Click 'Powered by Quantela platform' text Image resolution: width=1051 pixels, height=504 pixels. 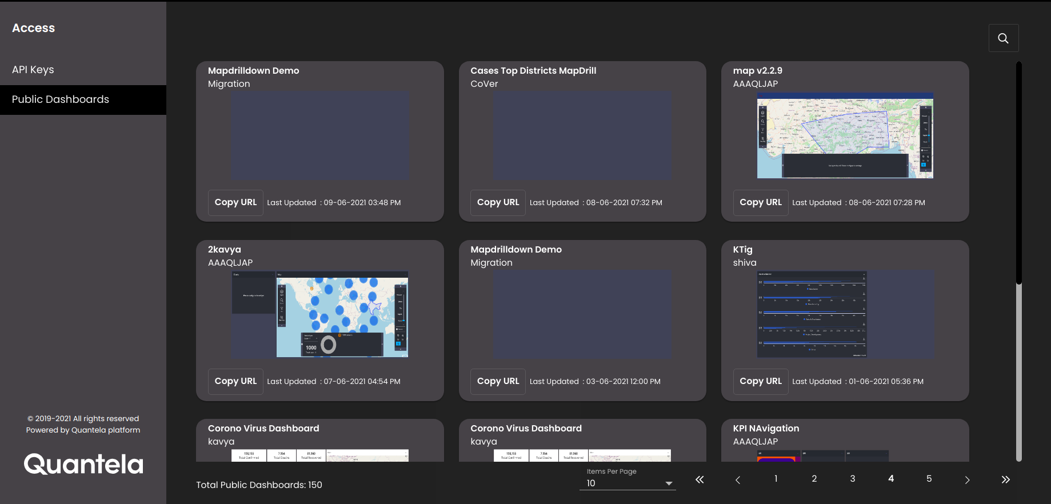tap(83, 430)
